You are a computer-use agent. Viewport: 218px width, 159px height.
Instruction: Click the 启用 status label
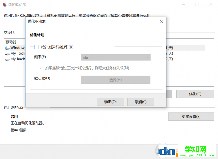coord(14,116)
